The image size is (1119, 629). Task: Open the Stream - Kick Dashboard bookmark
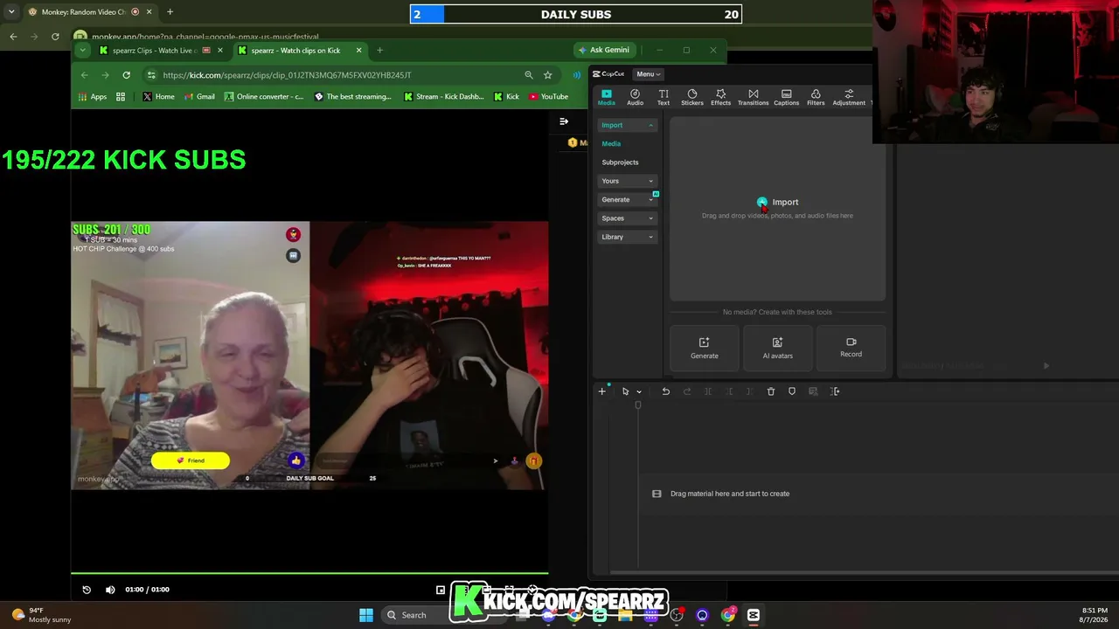coord(444,97)
